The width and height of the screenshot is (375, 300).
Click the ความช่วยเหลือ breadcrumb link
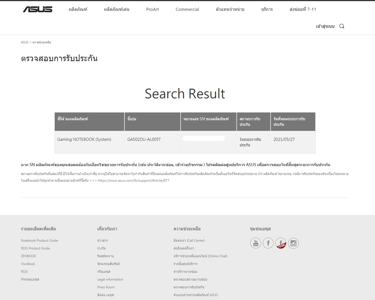42,42
